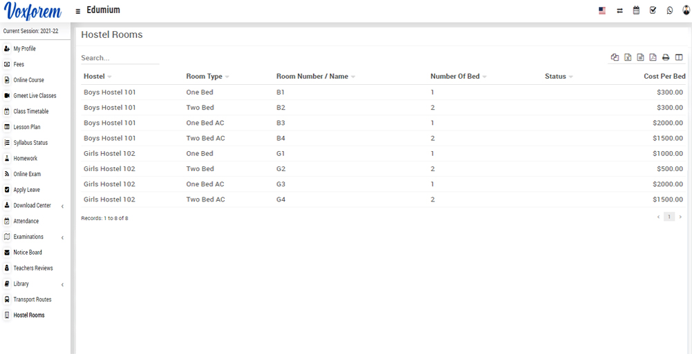Open the calendar icon in the top bar

coord(636,10)
